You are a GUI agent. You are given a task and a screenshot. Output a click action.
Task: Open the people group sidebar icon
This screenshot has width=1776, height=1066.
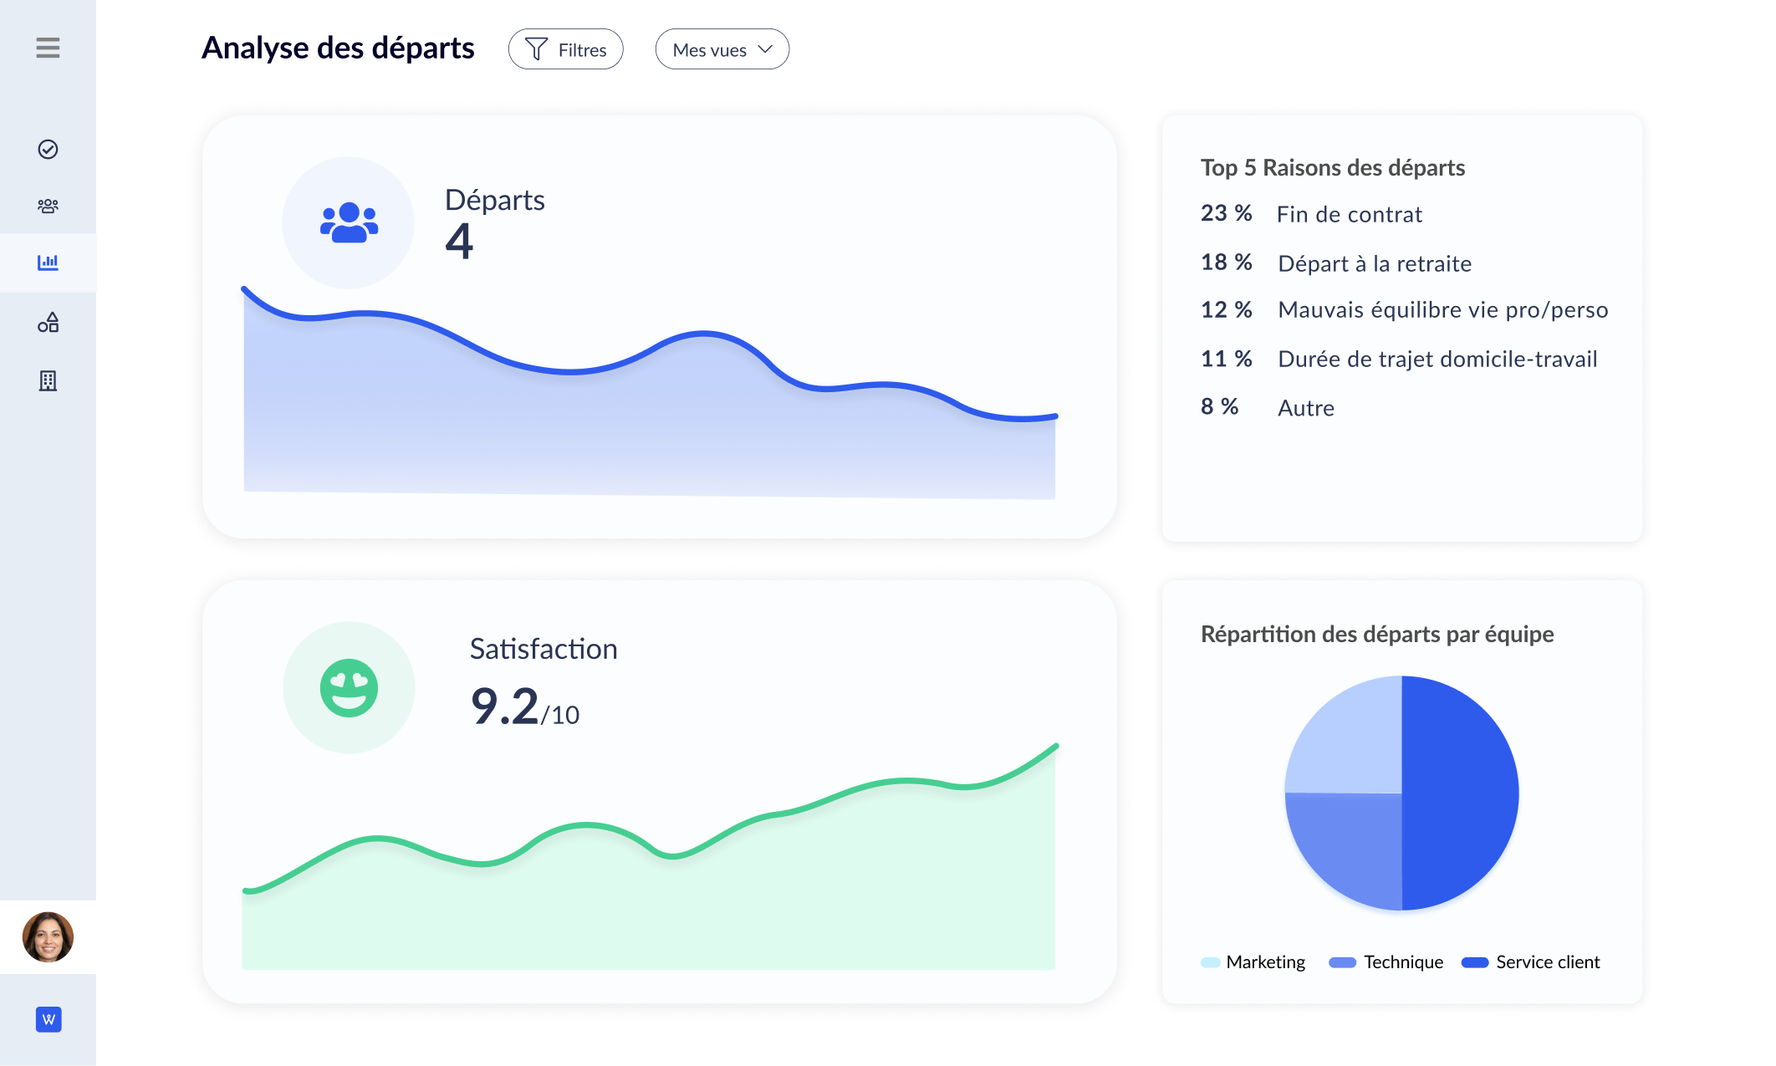tap(48, 207)
